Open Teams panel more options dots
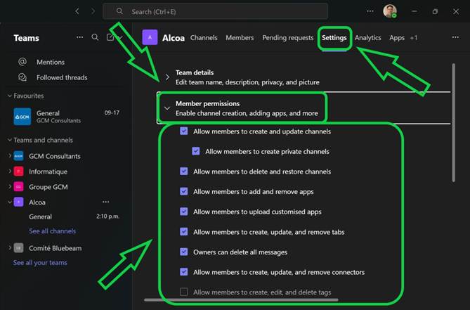The height and width of the screenshot is (310, 470). coord(79,37)
